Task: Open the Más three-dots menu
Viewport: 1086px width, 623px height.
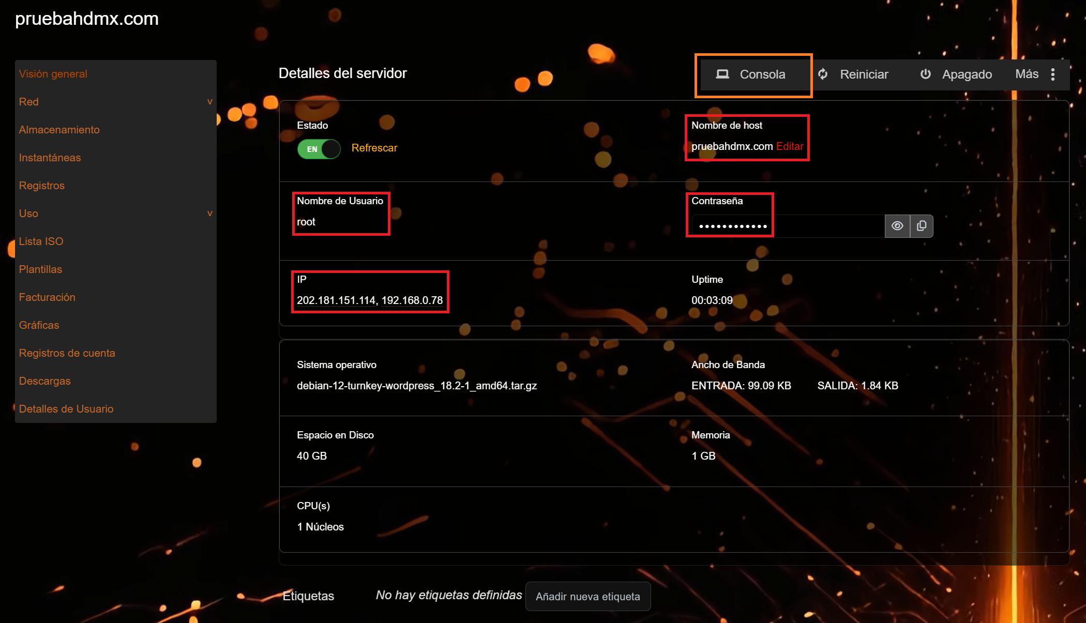Action: [x=1053, y=74]
